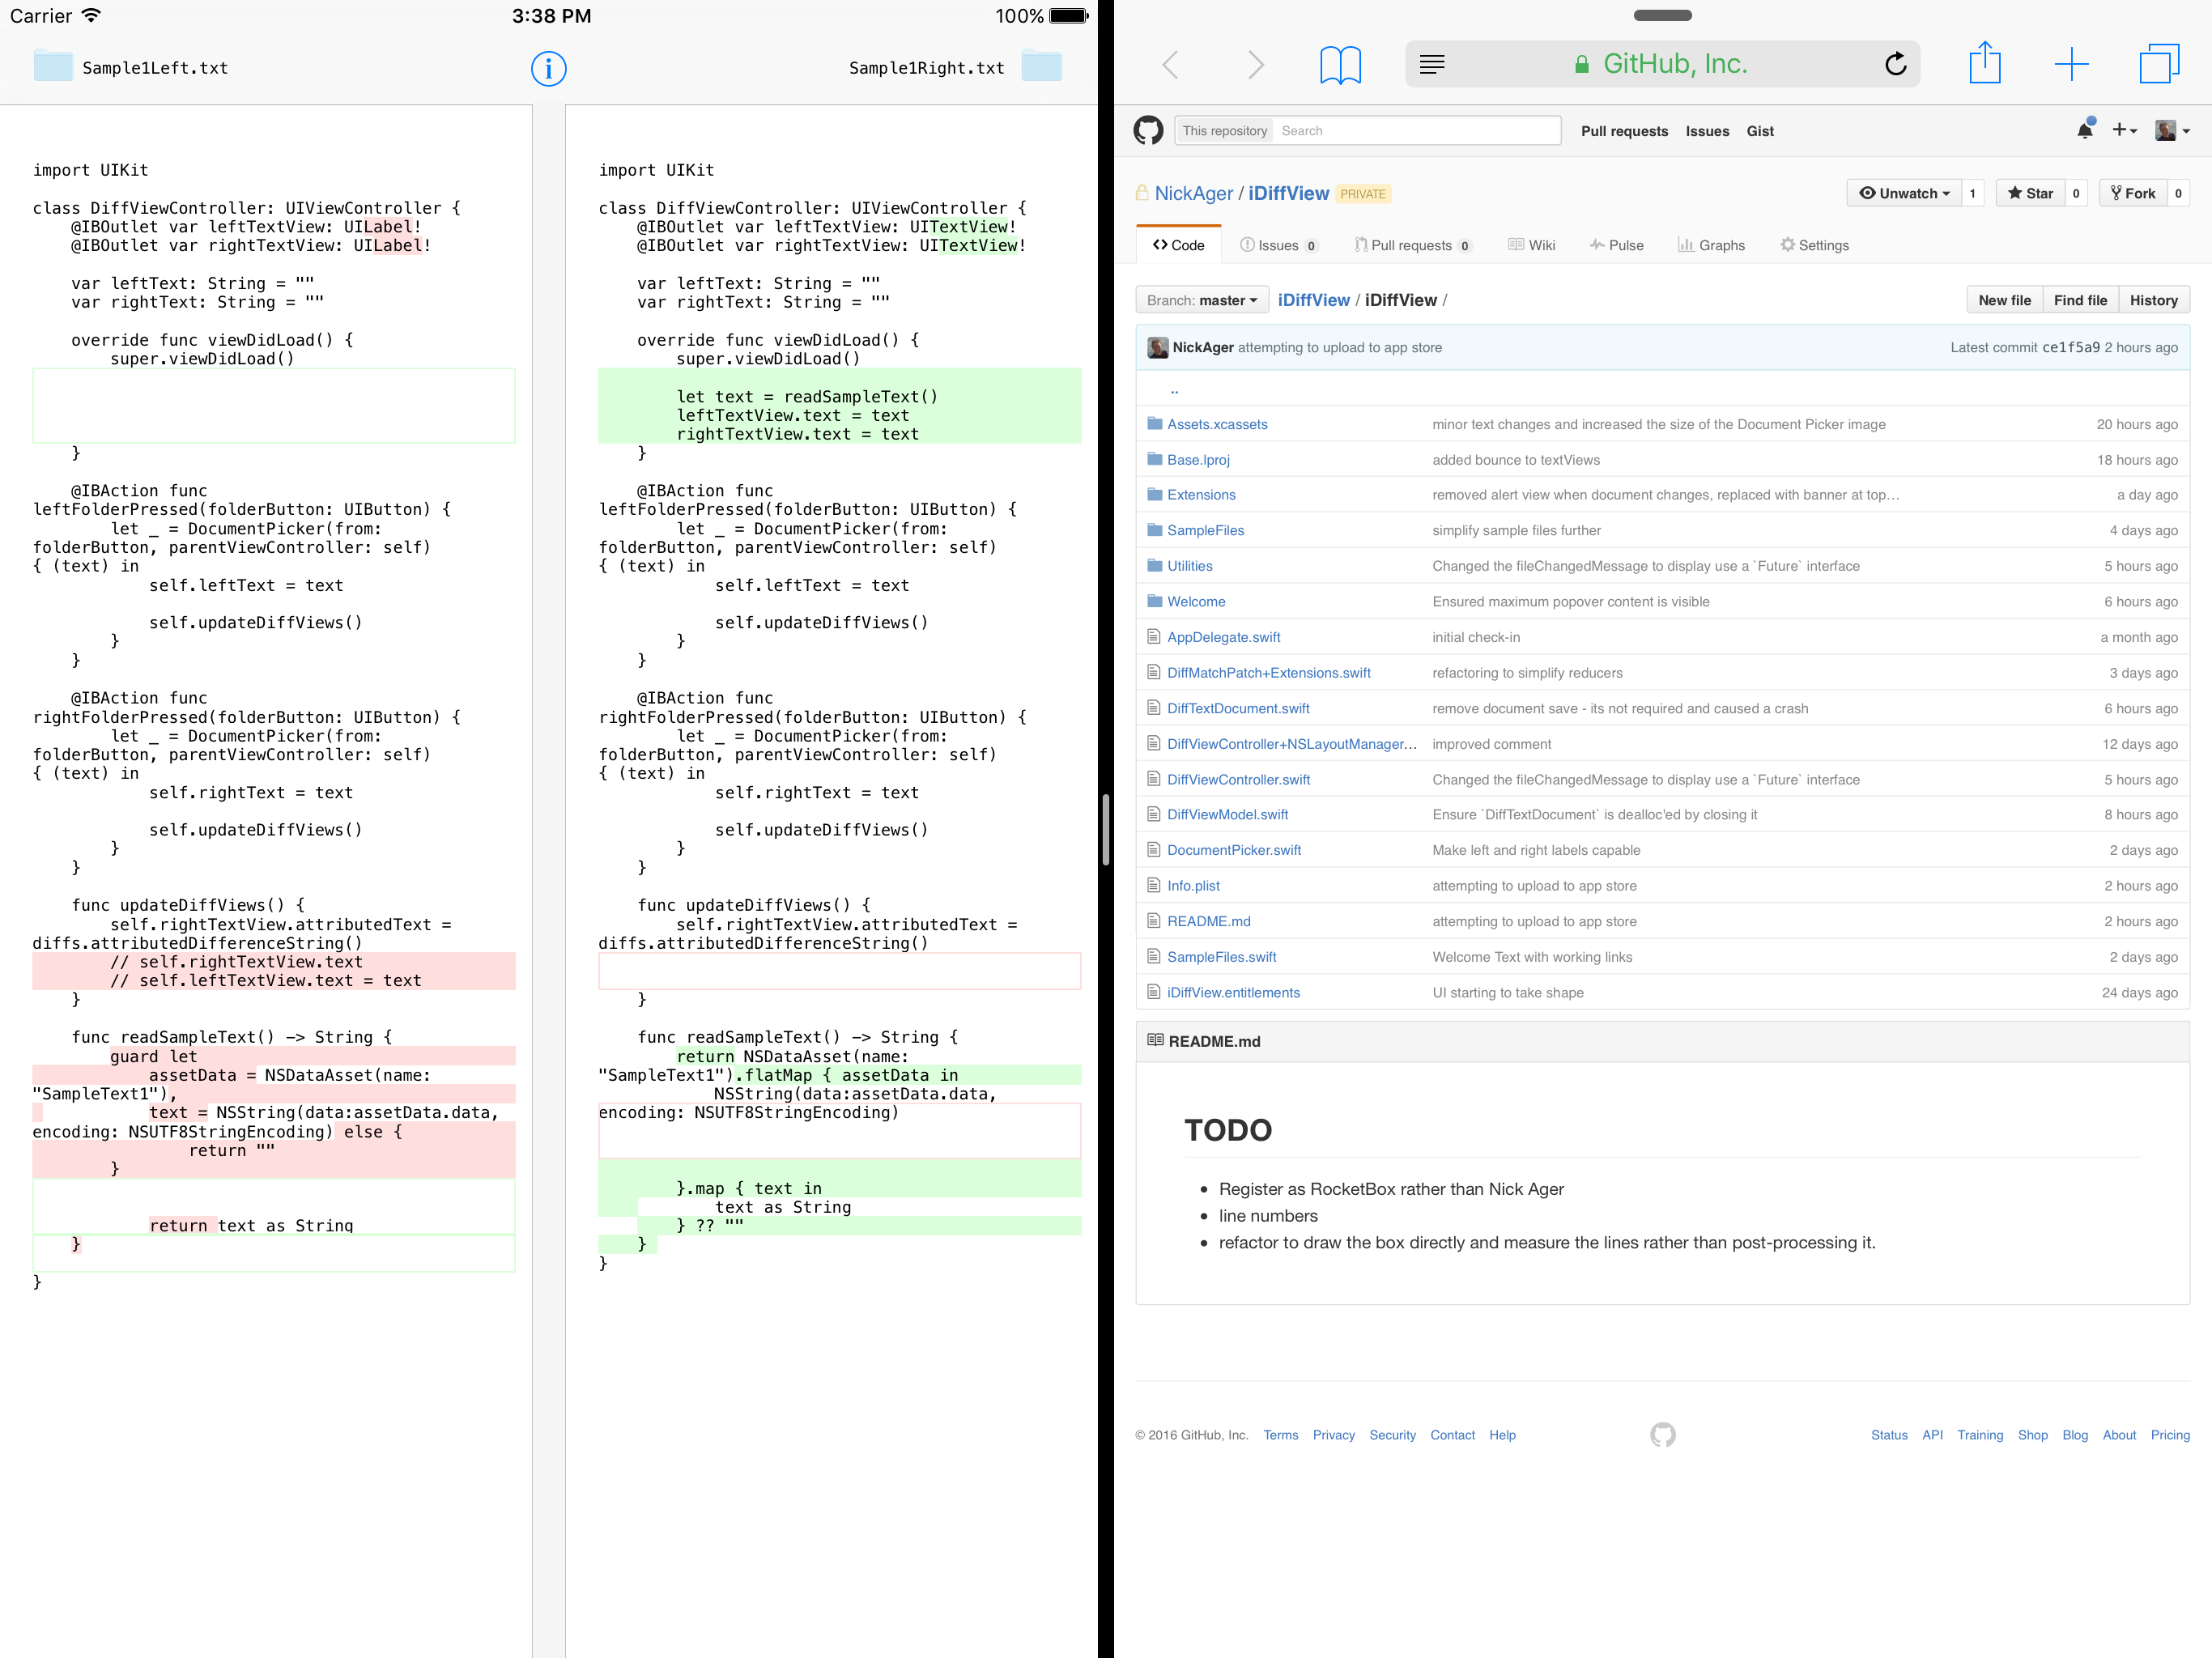Open the Graphs tab
2212x1658 pixels.
(1711, 245)
